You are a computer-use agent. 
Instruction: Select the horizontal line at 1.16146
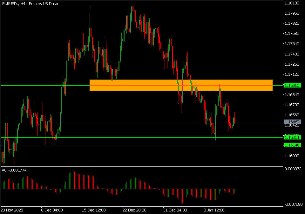coord(127,145)
